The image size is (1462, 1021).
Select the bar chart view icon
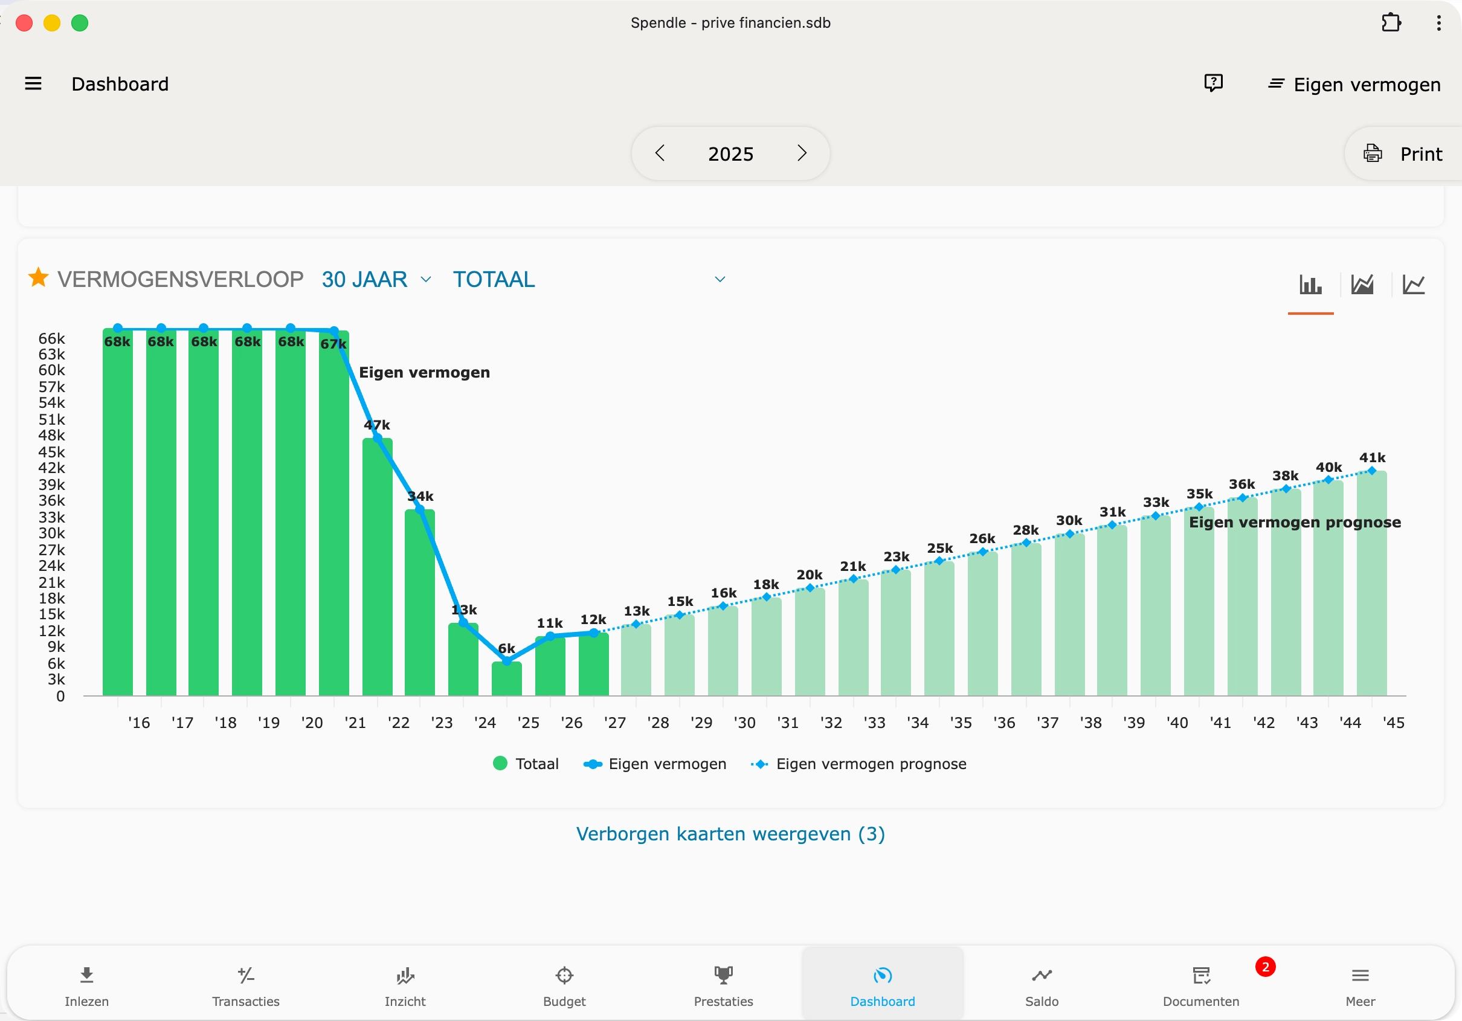point(1310,285)
